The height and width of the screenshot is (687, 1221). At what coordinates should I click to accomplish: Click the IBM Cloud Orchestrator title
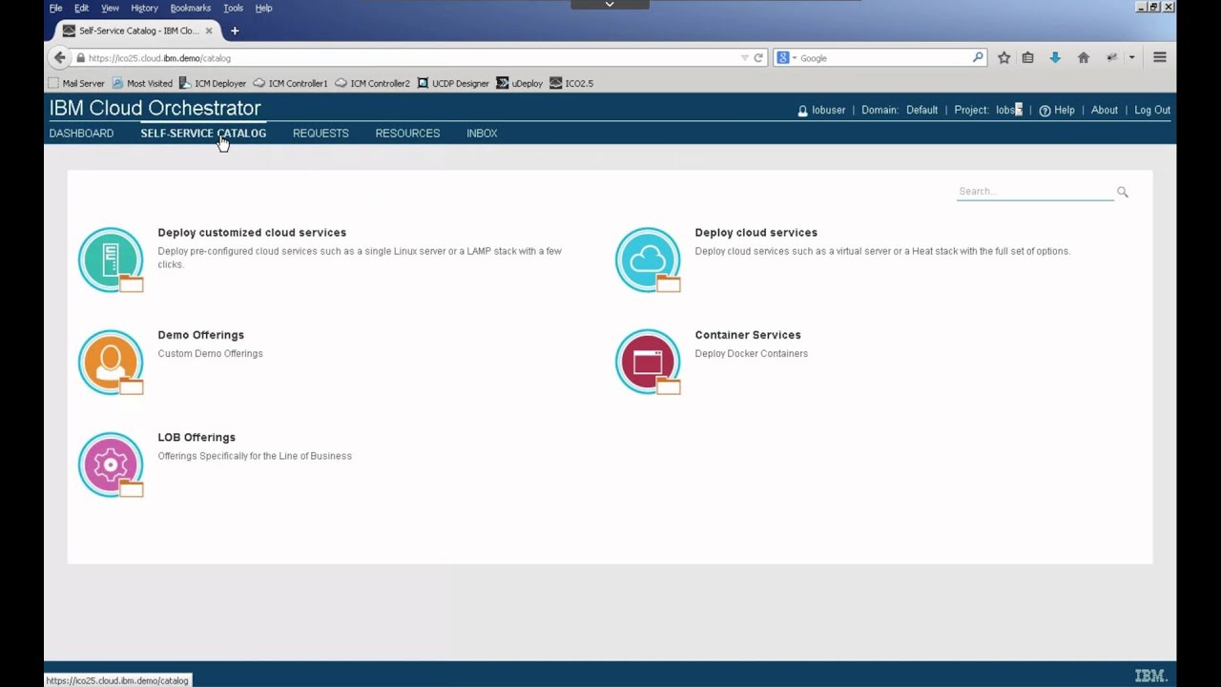coord(155,108)
